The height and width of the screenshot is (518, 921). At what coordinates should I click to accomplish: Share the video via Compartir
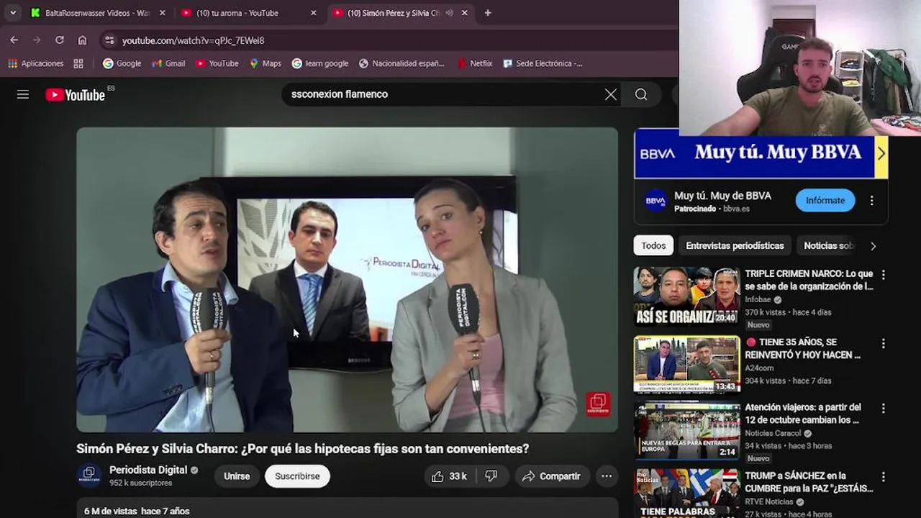tap(551, 476)
